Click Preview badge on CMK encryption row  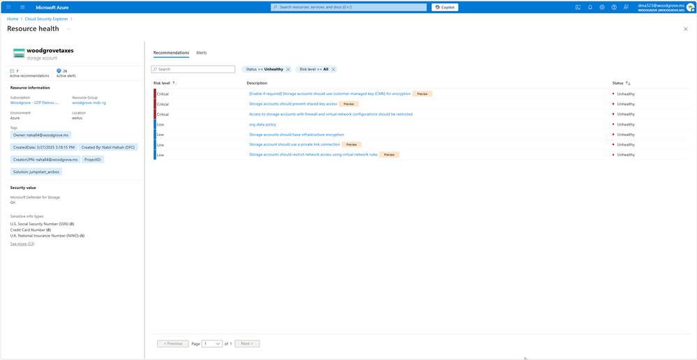coord(422,93)
